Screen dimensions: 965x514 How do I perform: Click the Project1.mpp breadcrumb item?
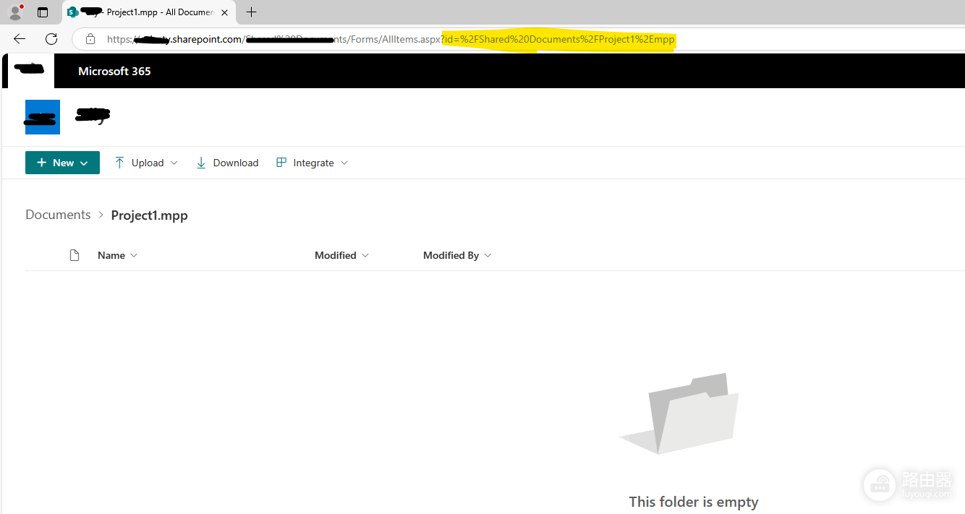pos(149,215)
